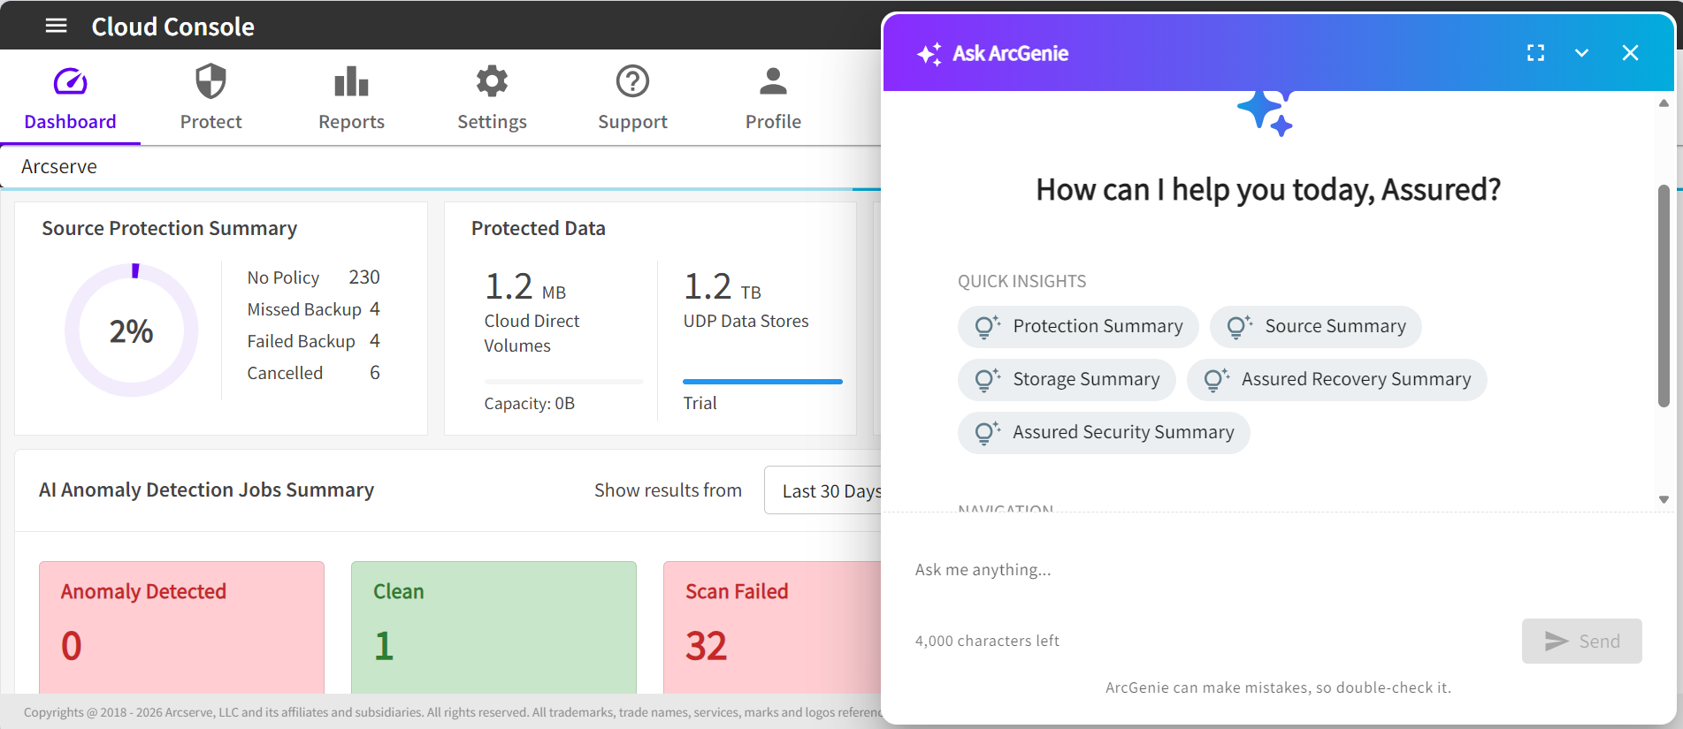Click the Profile person icon

[773, 81]
